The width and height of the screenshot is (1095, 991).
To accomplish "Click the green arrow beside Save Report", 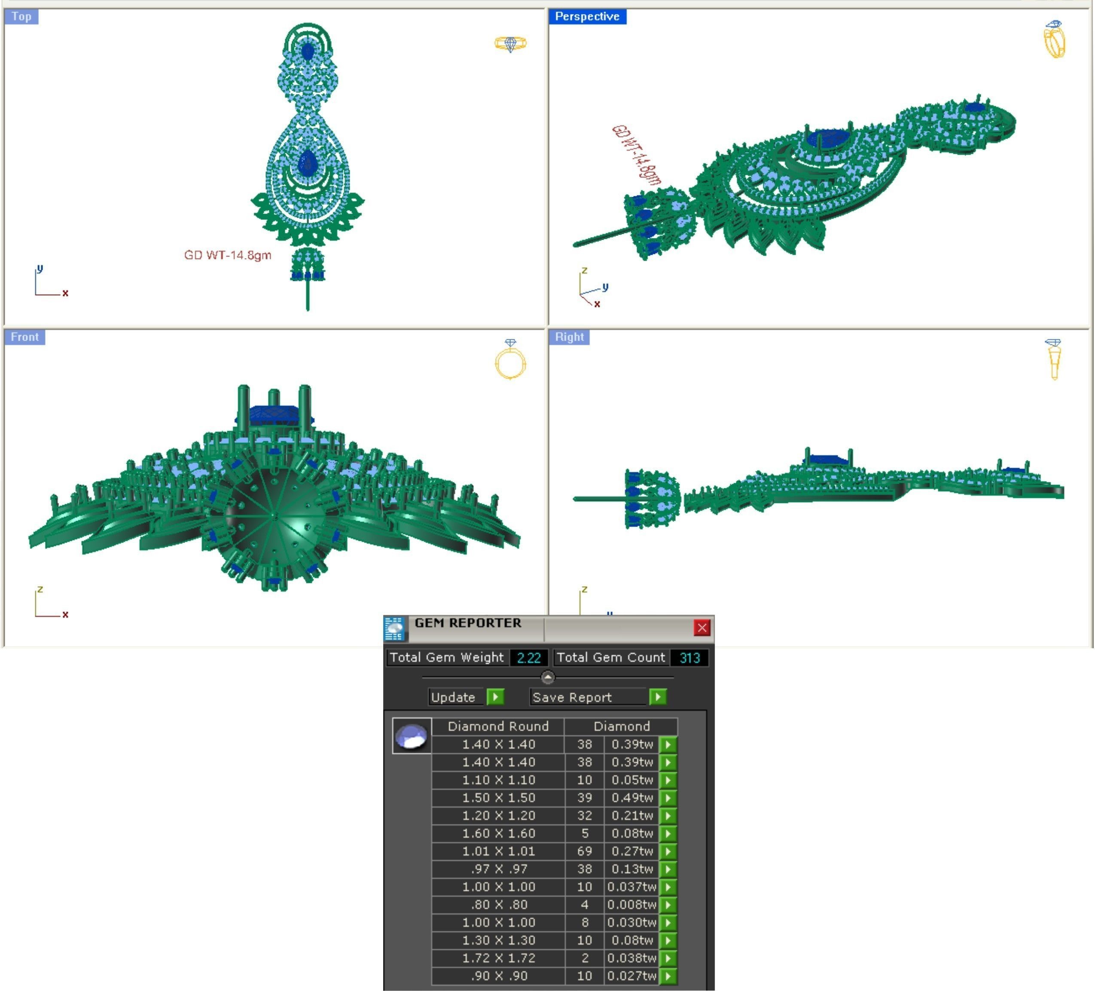I will (657, 697).
